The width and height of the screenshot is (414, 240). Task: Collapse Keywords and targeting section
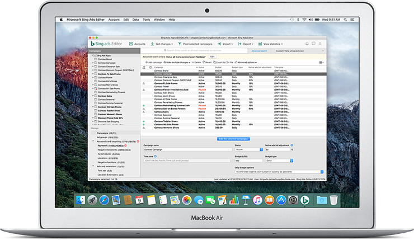tap(93, 141)
